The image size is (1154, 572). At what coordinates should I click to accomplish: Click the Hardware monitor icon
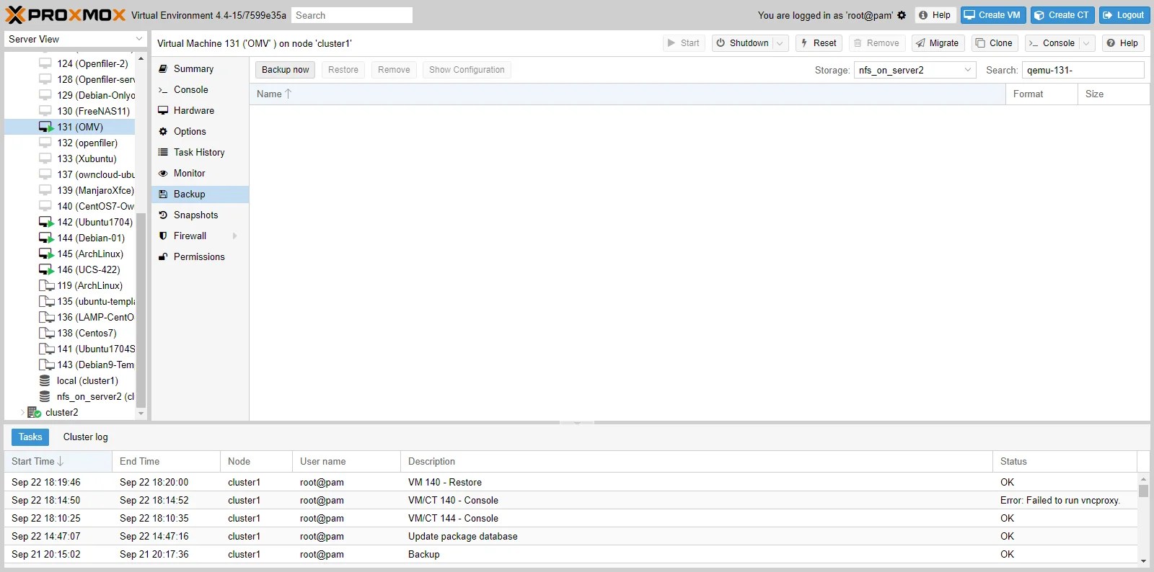coord(163,110)
